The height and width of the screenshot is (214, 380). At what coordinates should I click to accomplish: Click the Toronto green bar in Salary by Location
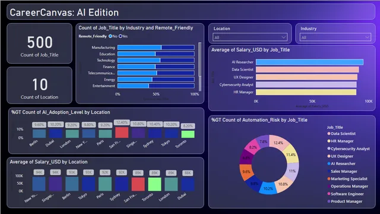(x=154, y=184)
